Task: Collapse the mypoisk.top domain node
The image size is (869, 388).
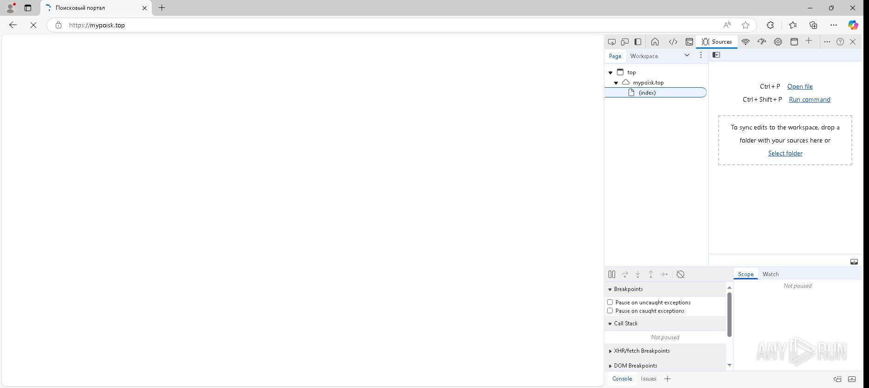Action: 616,83
